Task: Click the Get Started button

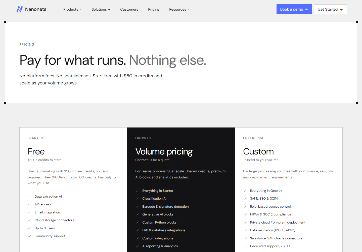Action: [x=330, y=9]
